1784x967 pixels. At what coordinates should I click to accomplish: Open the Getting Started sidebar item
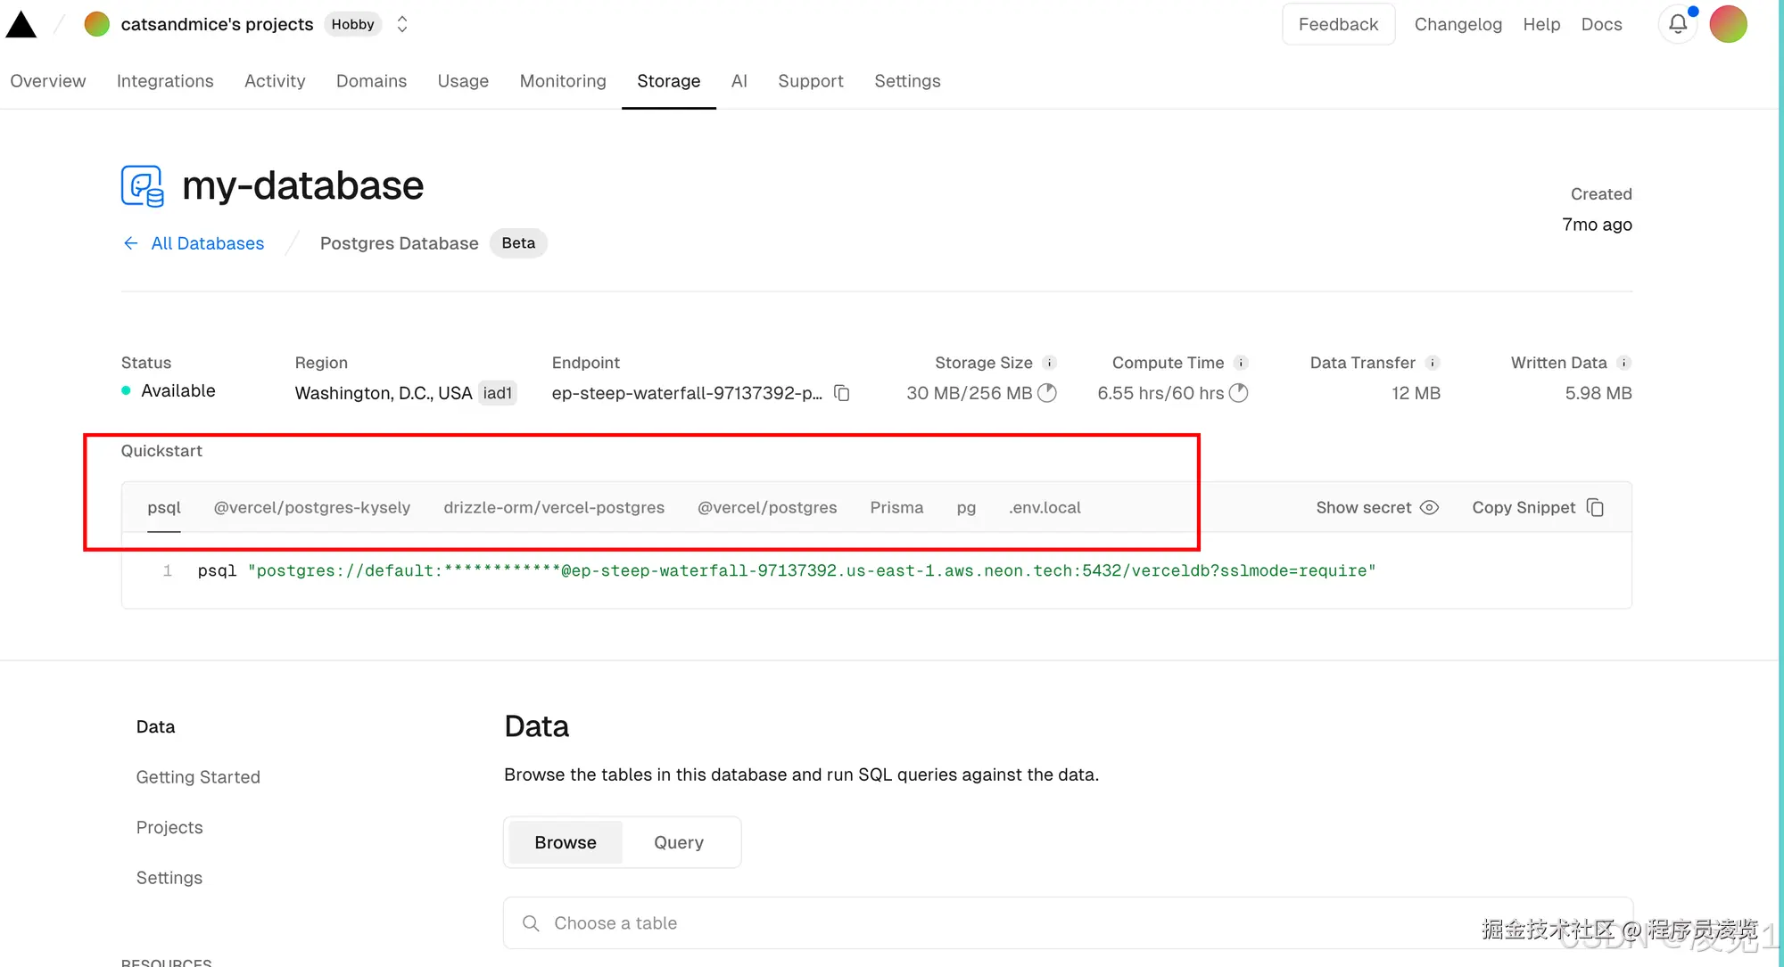click(x=198, y=777)
